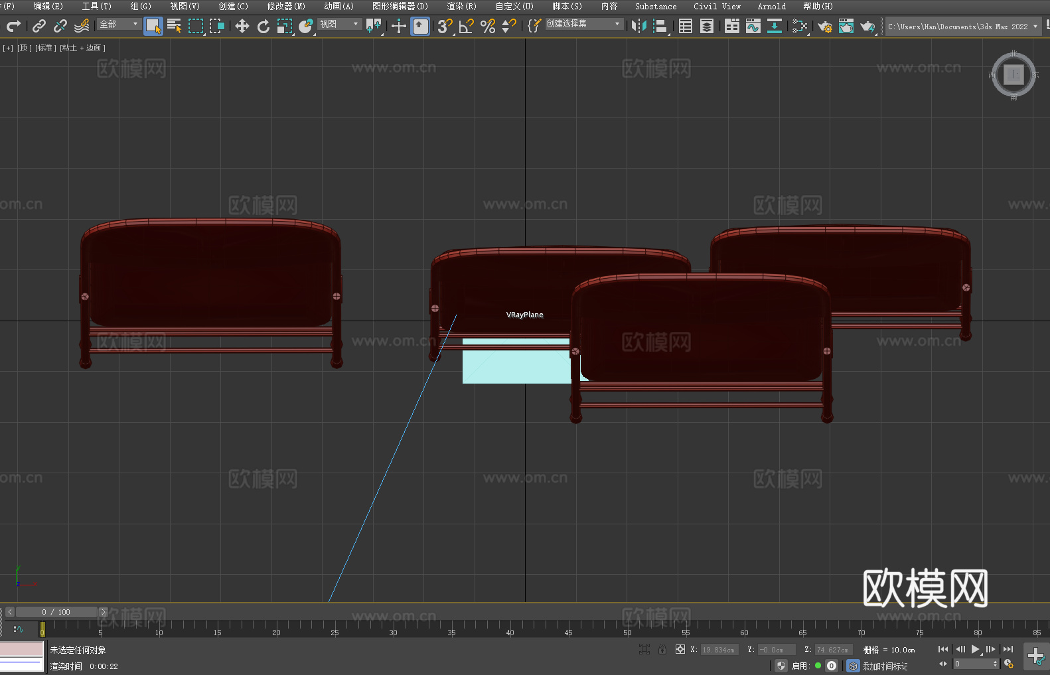Step time slider forward one frame

tap(103, 612)
